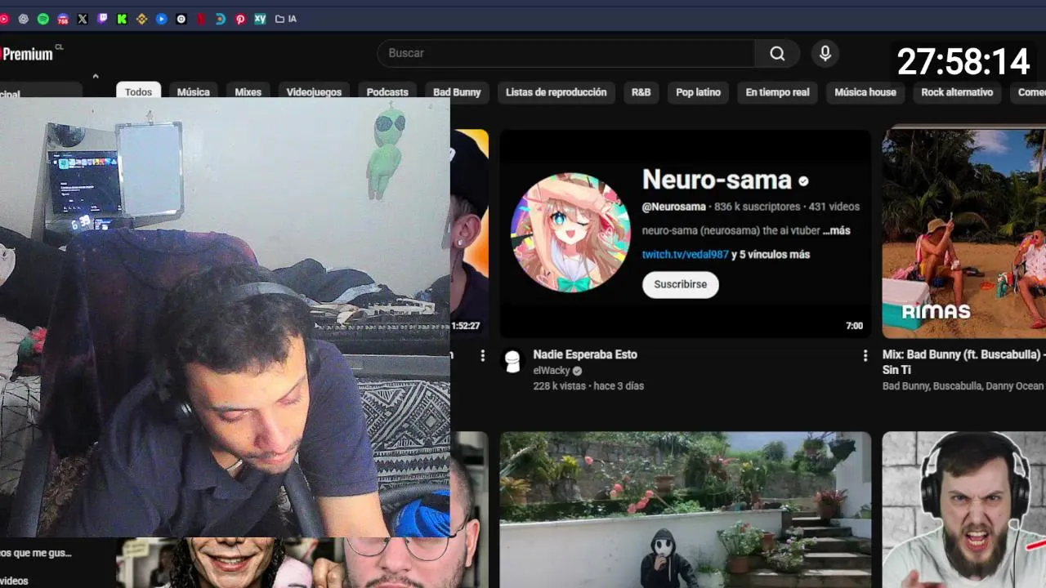Image resolution: width=1046 pixels, height=588 pixels.
Task: Click the Suscribirse button in Neuro-sama thumbnail
Action: pos(681,284)
